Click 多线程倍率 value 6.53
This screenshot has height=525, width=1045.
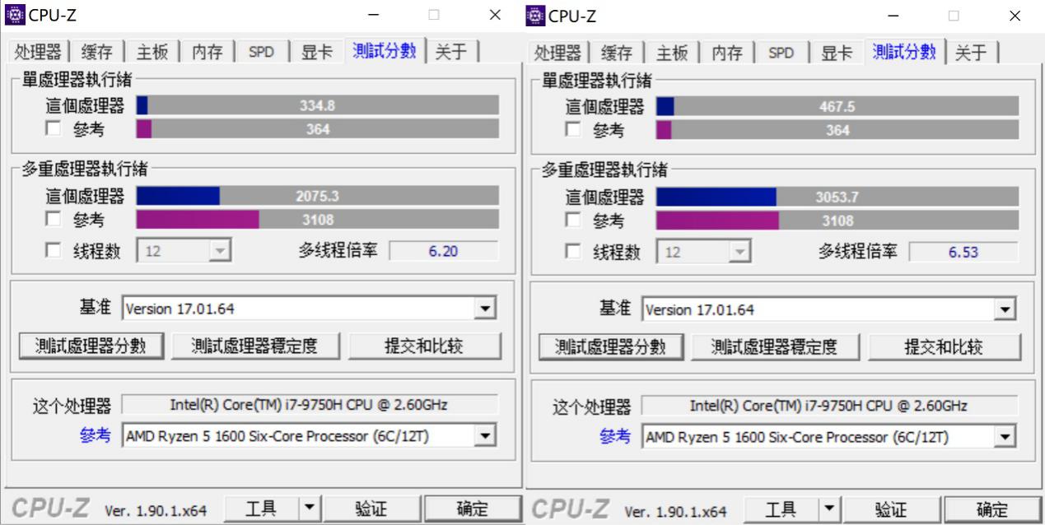pos(963,251)
